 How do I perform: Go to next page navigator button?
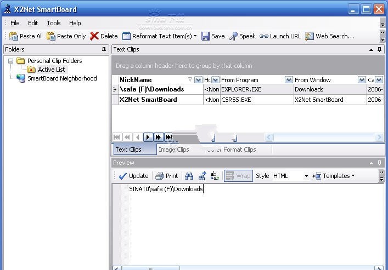(x=159, y=137)
